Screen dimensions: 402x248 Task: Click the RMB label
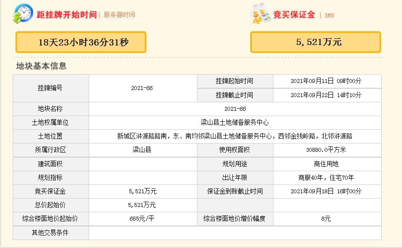pyautogui.click(x=330, y=15)
